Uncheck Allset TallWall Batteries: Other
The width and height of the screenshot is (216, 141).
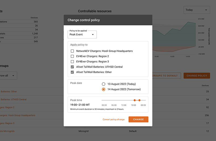tap(72, 72)
